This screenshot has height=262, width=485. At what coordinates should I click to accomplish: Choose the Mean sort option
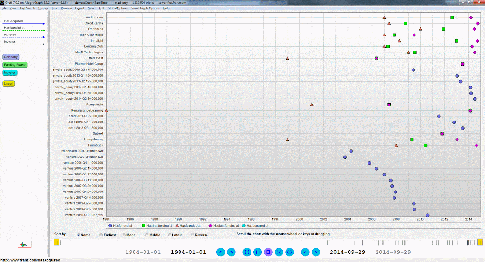point(124,235)
